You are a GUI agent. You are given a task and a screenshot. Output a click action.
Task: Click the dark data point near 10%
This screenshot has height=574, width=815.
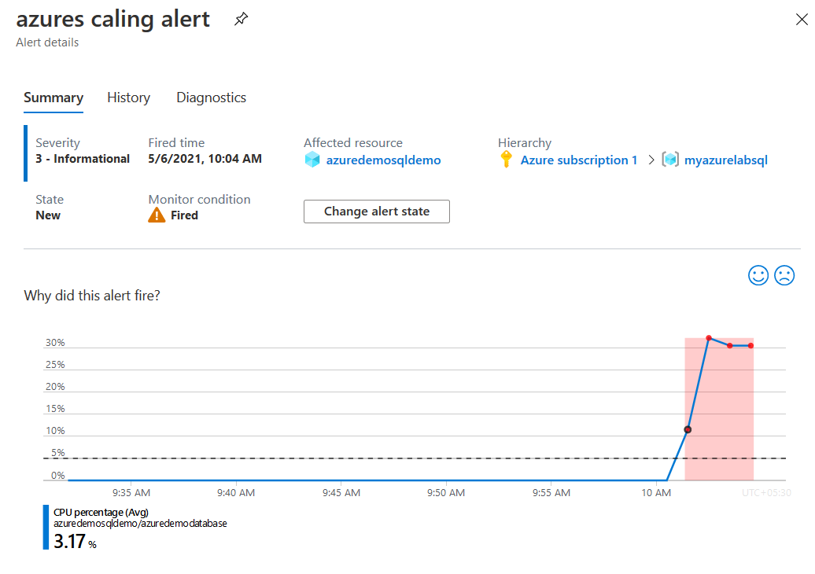(x=688, y=429)
